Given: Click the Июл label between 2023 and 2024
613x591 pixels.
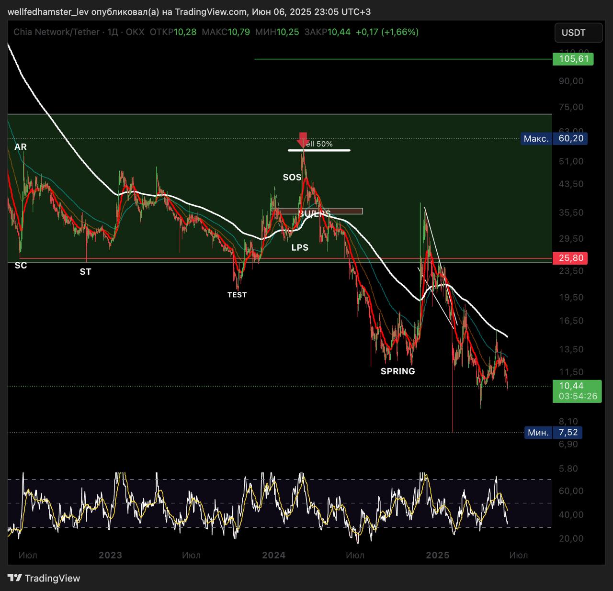Looking at the screenshot, I should 191,555.
